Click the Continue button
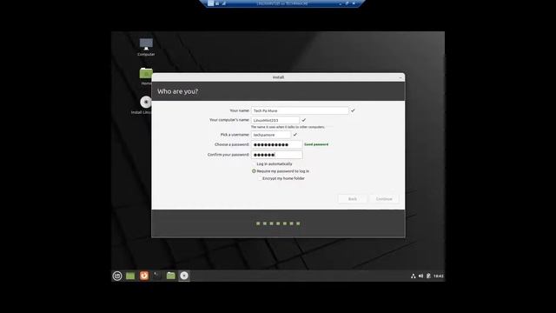Viewport: 556px width, 313px height. click(384, 199)
